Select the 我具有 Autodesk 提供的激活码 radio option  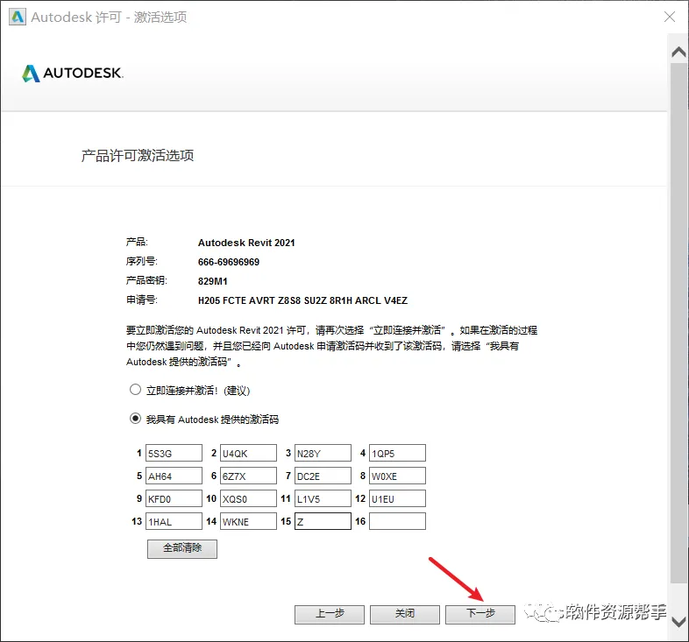[135, 419]
